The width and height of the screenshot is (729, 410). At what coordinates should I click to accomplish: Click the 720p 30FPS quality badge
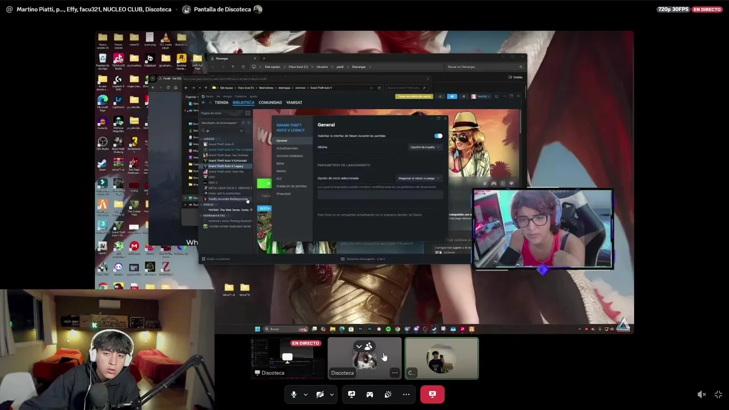click(x=673, y=9)
